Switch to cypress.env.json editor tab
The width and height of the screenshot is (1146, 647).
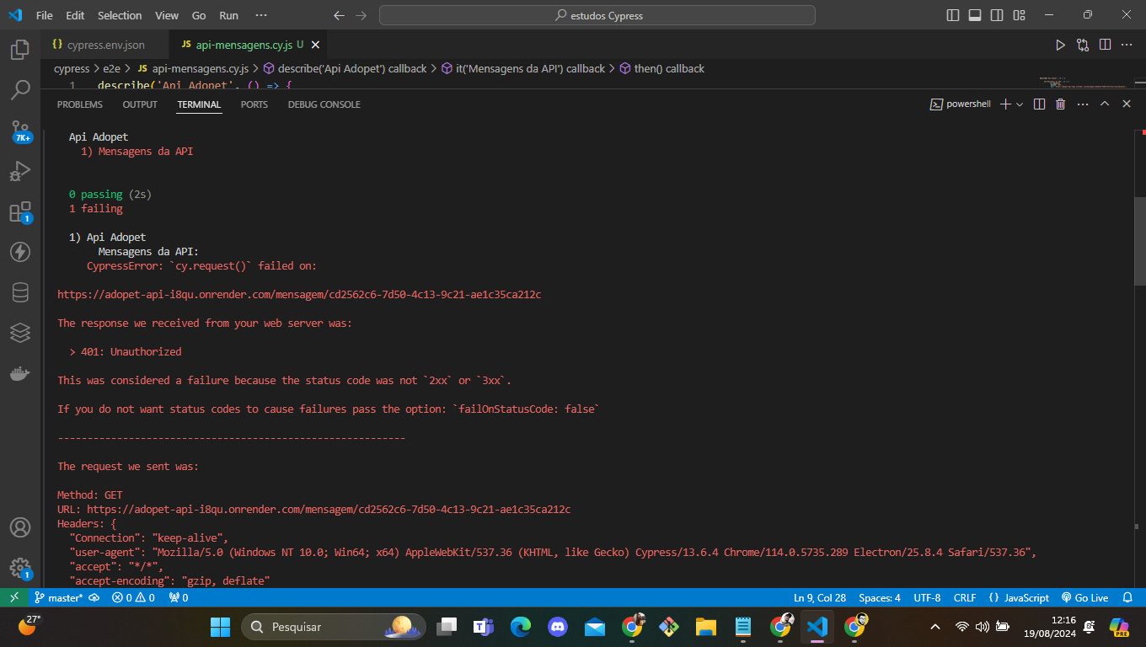coord(105,45)
